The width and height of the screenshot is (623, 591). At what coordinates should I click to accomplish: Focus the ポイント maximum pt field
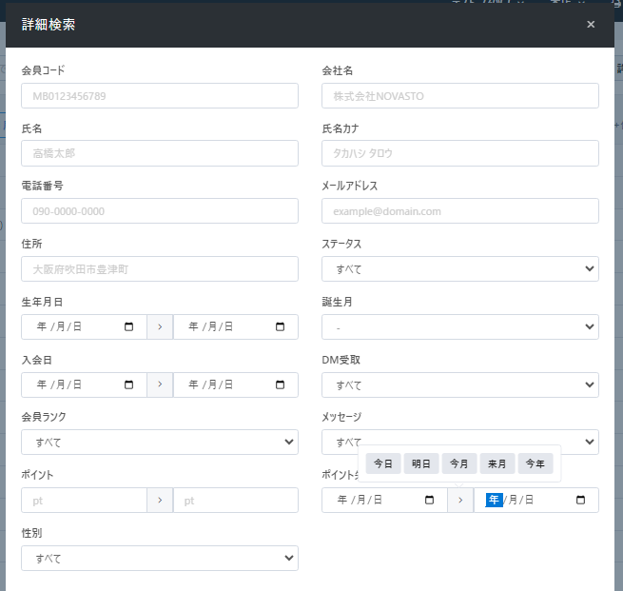point(236,500)
